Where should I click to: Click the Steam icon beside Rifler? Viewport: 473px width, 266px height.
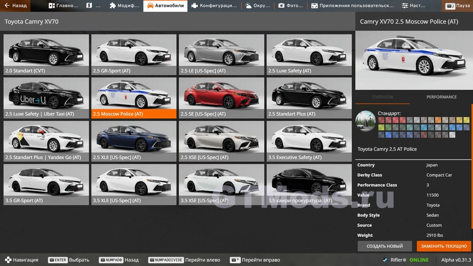385,260
